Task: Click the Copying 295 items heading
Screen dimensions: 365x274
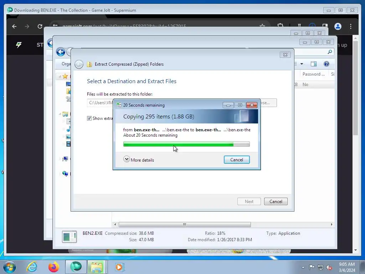Action: coord(159,117)
